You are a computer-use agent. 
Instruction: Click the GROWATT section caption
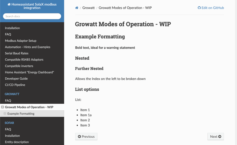(x=12, y=94)
